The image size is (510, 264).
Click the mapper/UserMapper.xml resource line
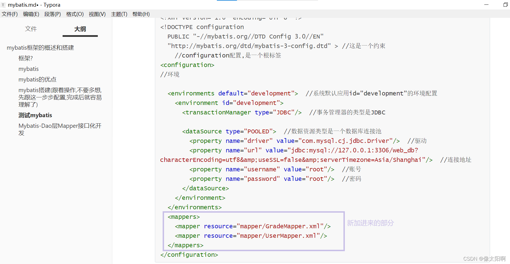[251, 236]
